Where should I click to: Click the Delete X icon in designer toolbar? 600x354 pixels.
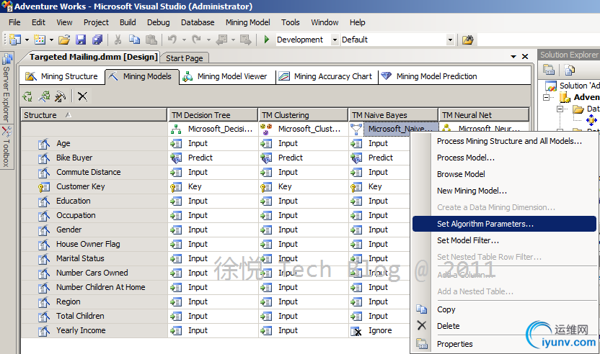coord(82,96)
